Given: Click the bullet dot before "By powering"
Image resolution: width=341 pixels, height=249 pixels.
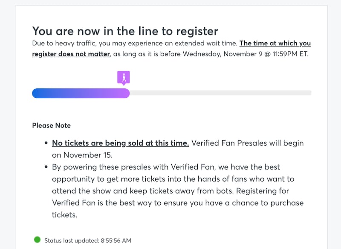Looking at the screenshot, I should (x=46, y=167).
